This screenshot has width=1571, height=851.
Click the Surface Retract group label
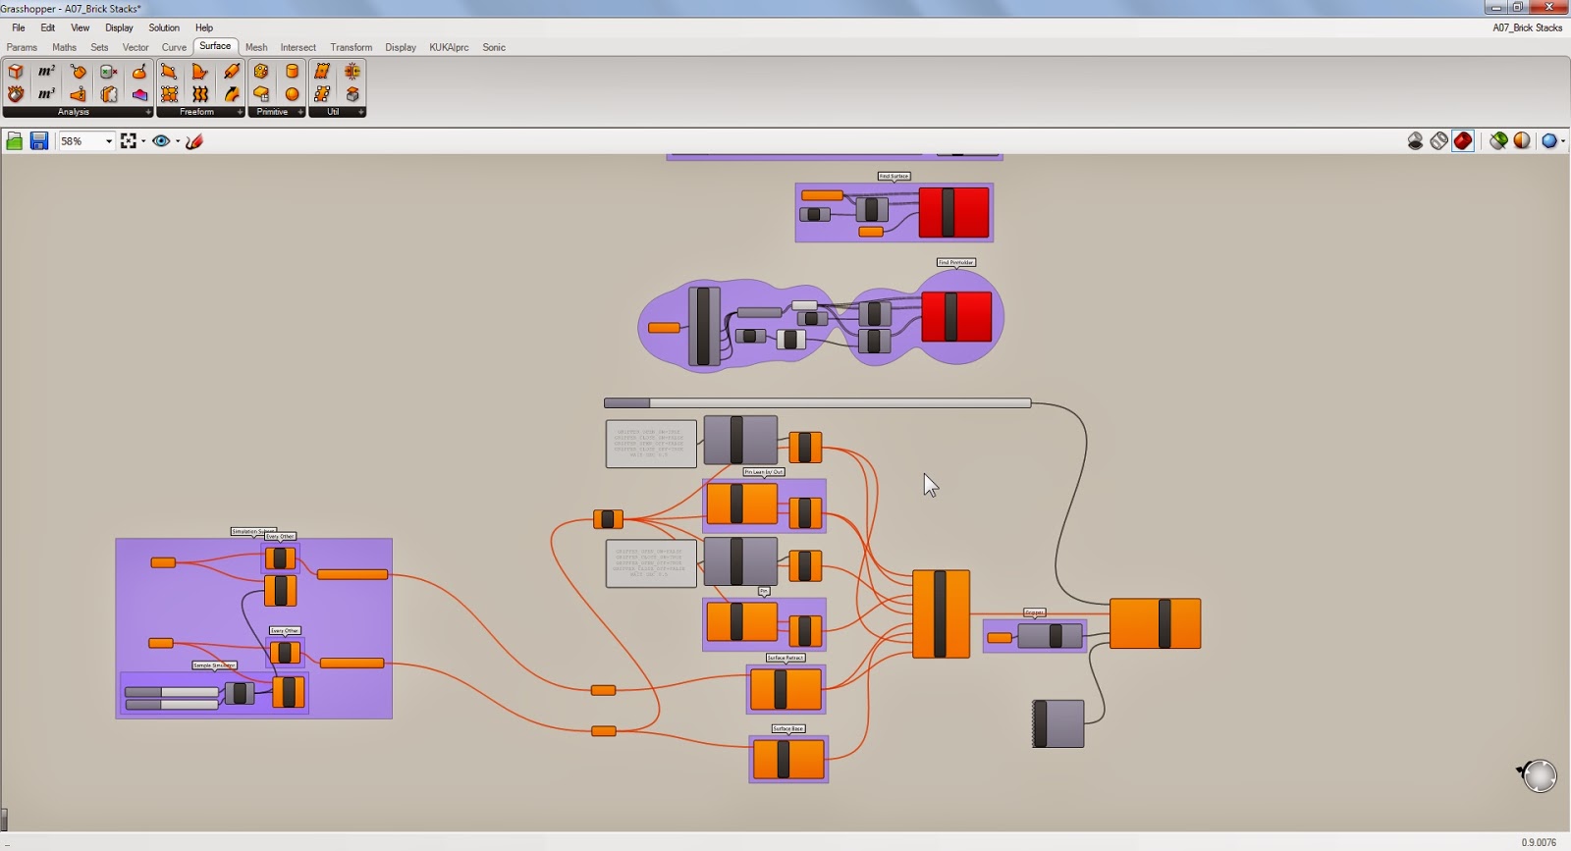click(785, 658)
